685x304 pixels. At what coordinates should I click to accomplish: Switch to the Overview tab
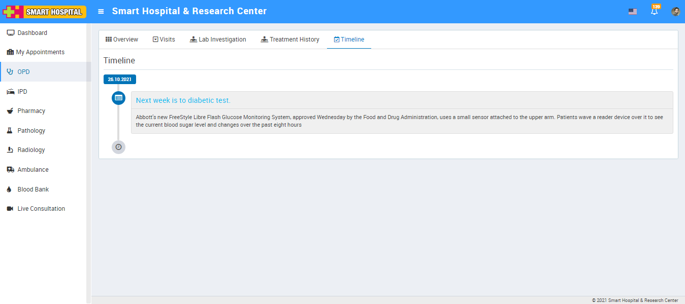coord(122,40)
